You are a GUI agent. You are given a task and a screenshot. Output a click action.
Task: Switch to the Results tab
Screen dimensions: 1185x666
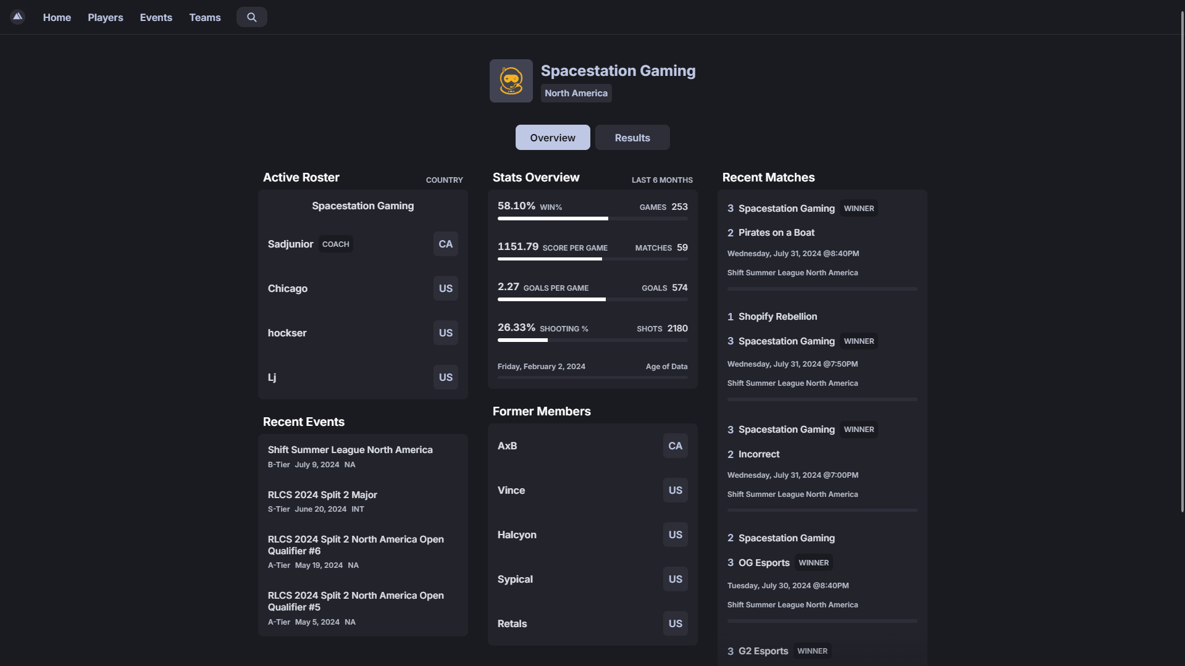pos(632,138)
